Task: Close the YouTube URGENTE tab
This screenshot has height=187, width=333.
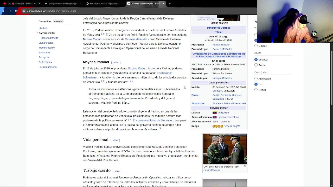Action: click(x=40, y=4)
